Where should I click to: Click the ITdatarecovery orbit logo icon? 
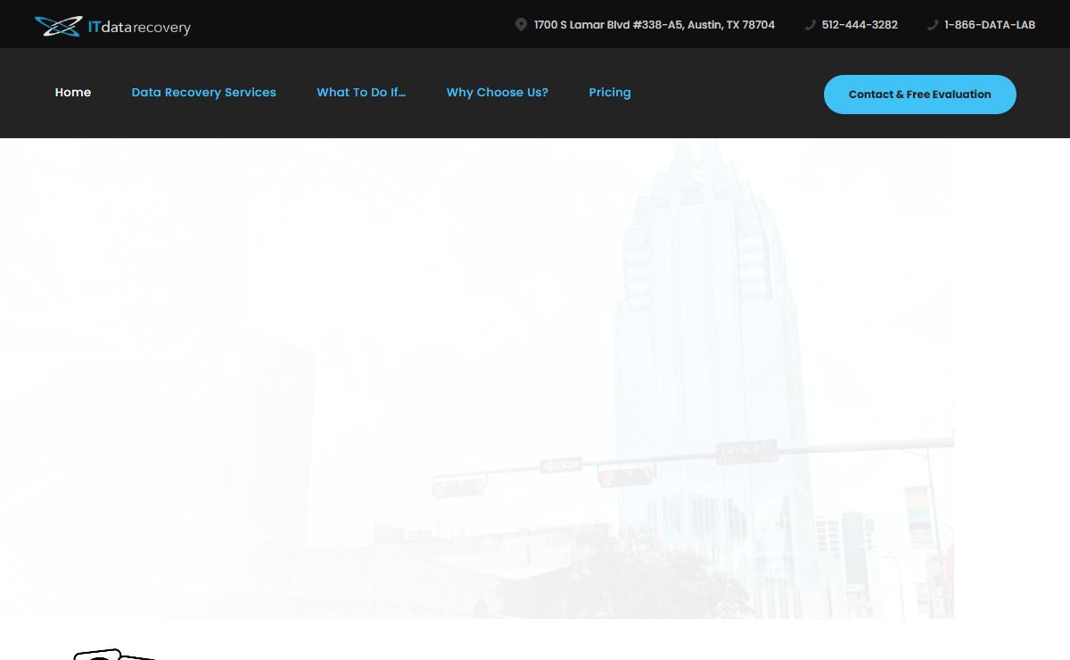(58, 26)
